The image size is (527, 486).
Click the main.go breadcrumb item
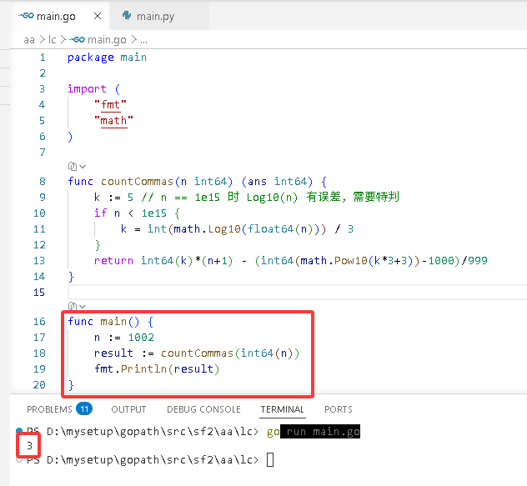tap(98, 40)
